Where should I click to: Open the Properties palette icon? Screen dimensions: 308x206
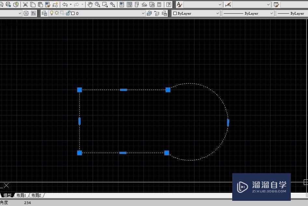pos(121,5)
